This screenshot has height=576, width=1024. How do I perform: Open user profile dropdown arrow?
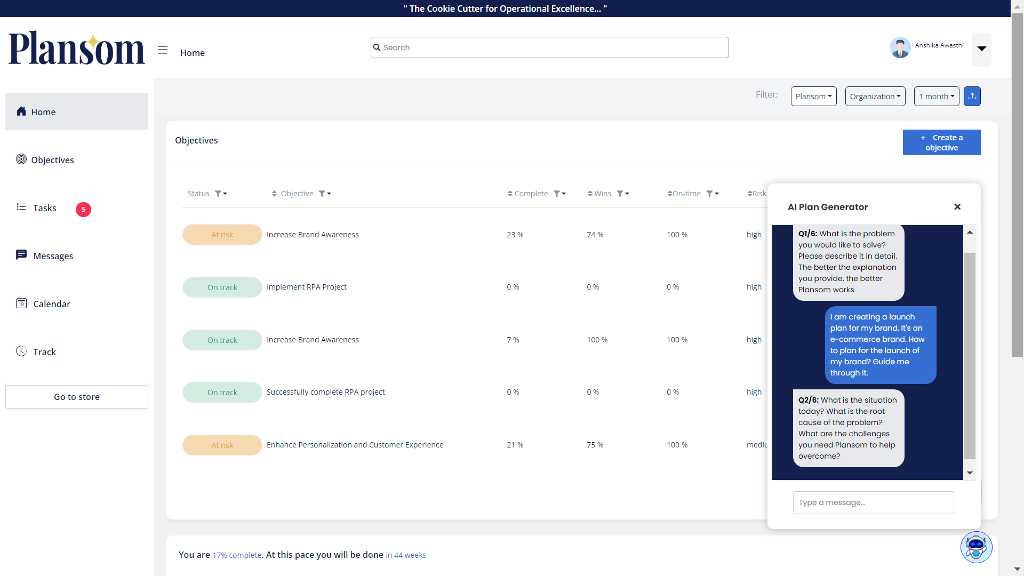coord(981,49)
